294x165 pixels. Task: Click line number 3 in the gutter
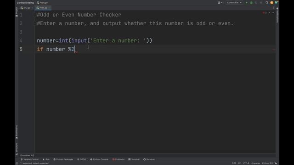[x=21, y=32]
